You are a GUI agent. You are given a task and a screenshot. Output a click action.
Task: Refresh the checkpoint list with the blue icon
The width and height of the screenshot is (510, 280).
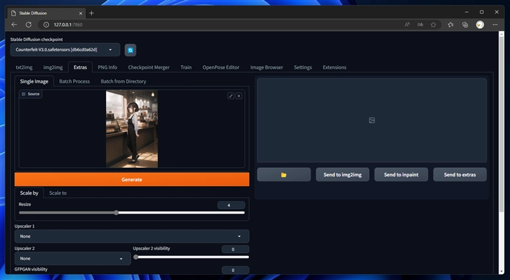130,50
